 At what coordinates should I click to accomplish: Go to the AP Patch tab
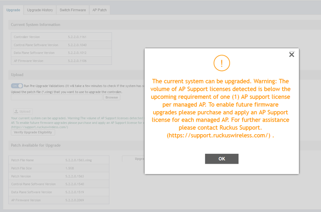[99, 10]
